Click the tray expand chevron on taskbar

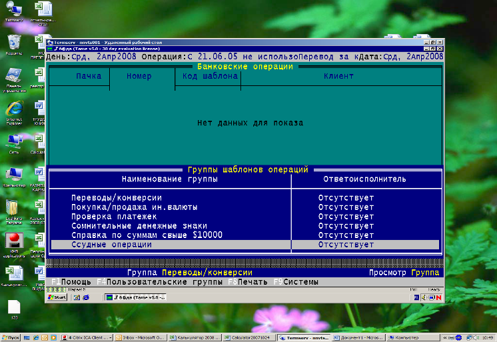(445, 338)
